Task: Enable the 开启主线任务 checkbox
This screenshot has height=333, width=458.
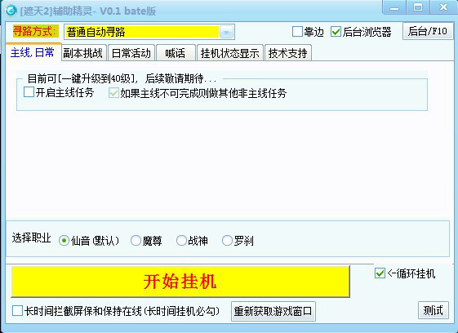Action: point(29,92)
